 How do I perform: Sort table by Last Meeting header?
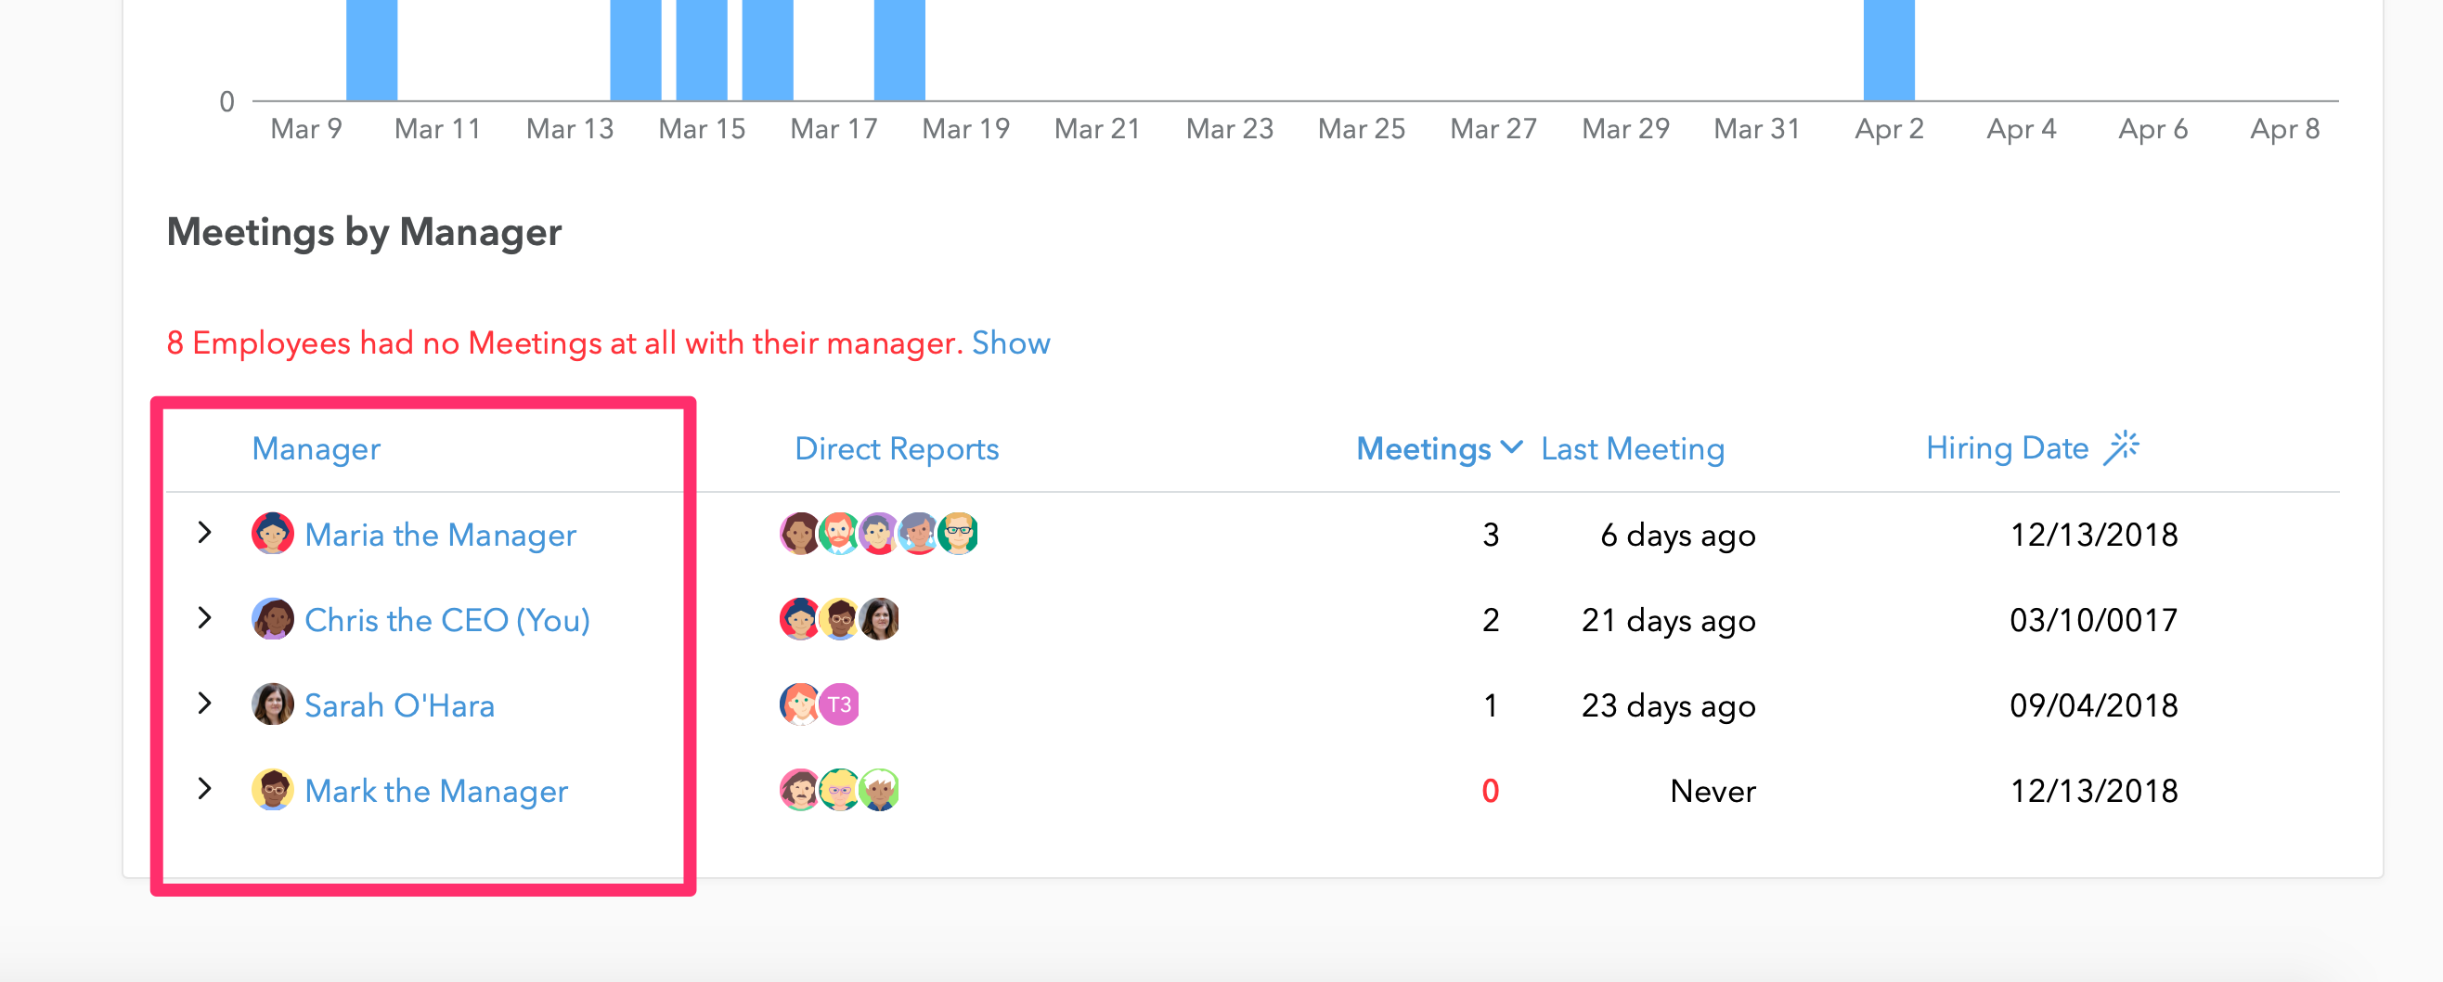point(1632,449)
